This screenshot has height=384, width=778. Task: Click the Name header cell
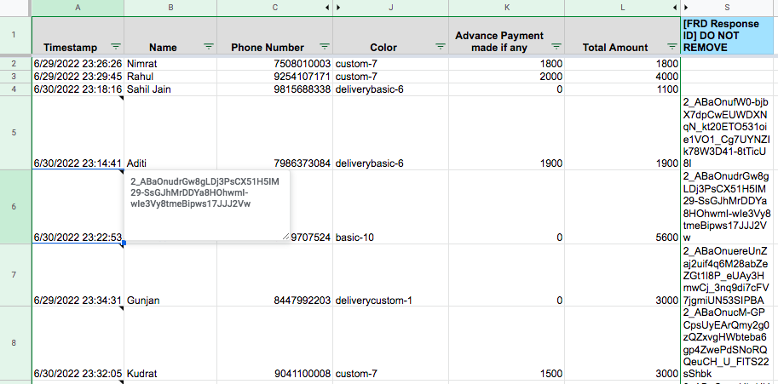pyautogui.click(x=170, y=35)
